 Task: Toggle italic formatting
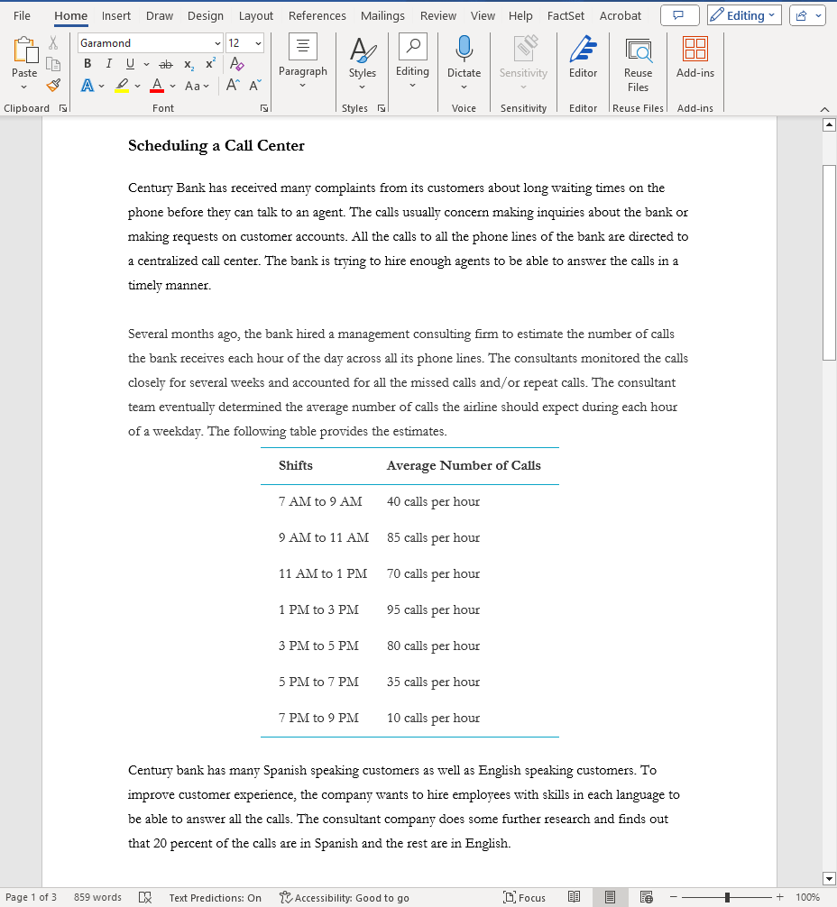coord(107,63)
